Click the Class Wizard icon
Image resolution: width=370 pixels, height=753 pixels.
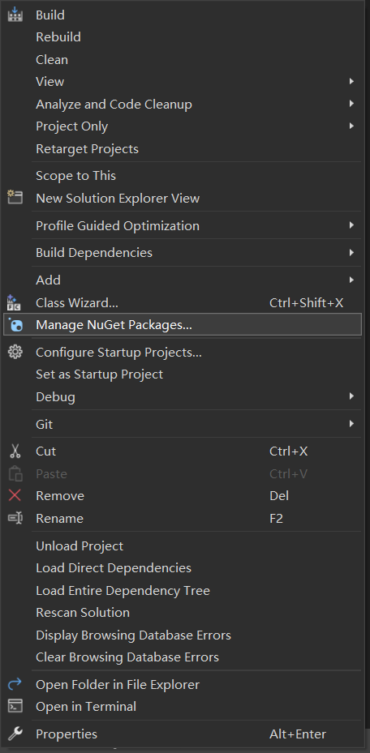(14, 302)
